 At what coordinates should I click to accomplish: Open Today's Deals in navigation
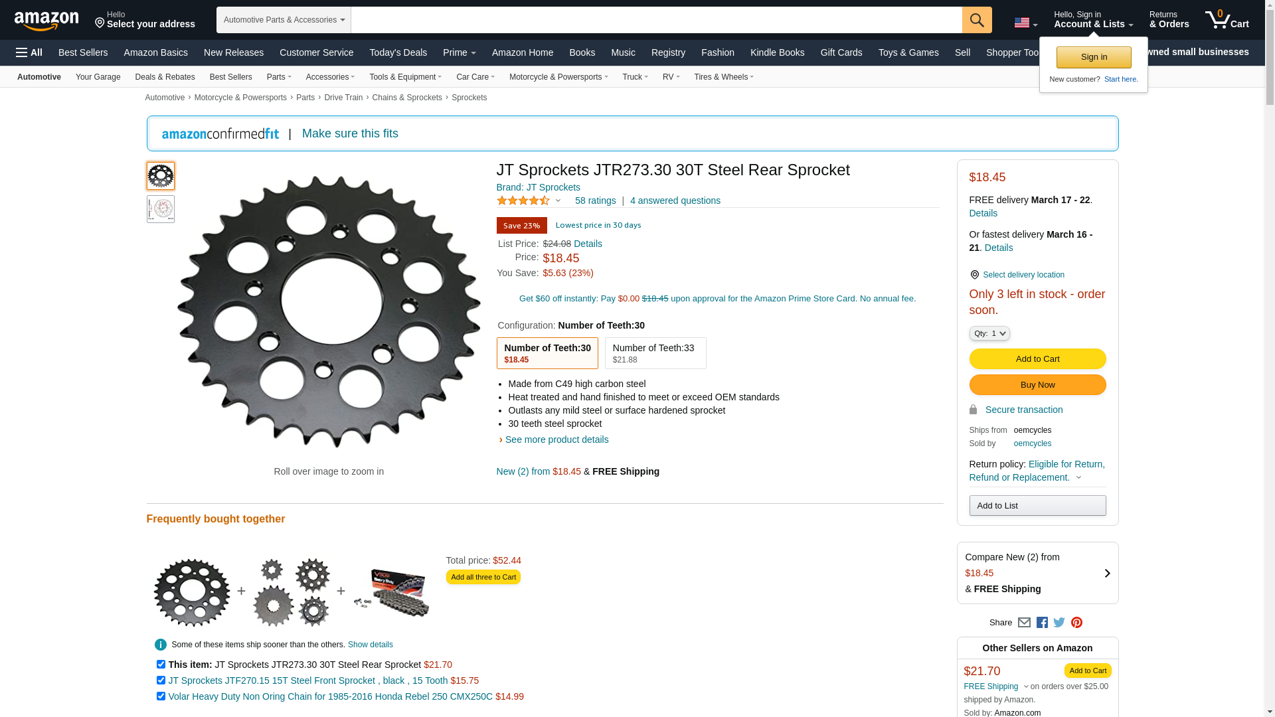tap(398, 52)
